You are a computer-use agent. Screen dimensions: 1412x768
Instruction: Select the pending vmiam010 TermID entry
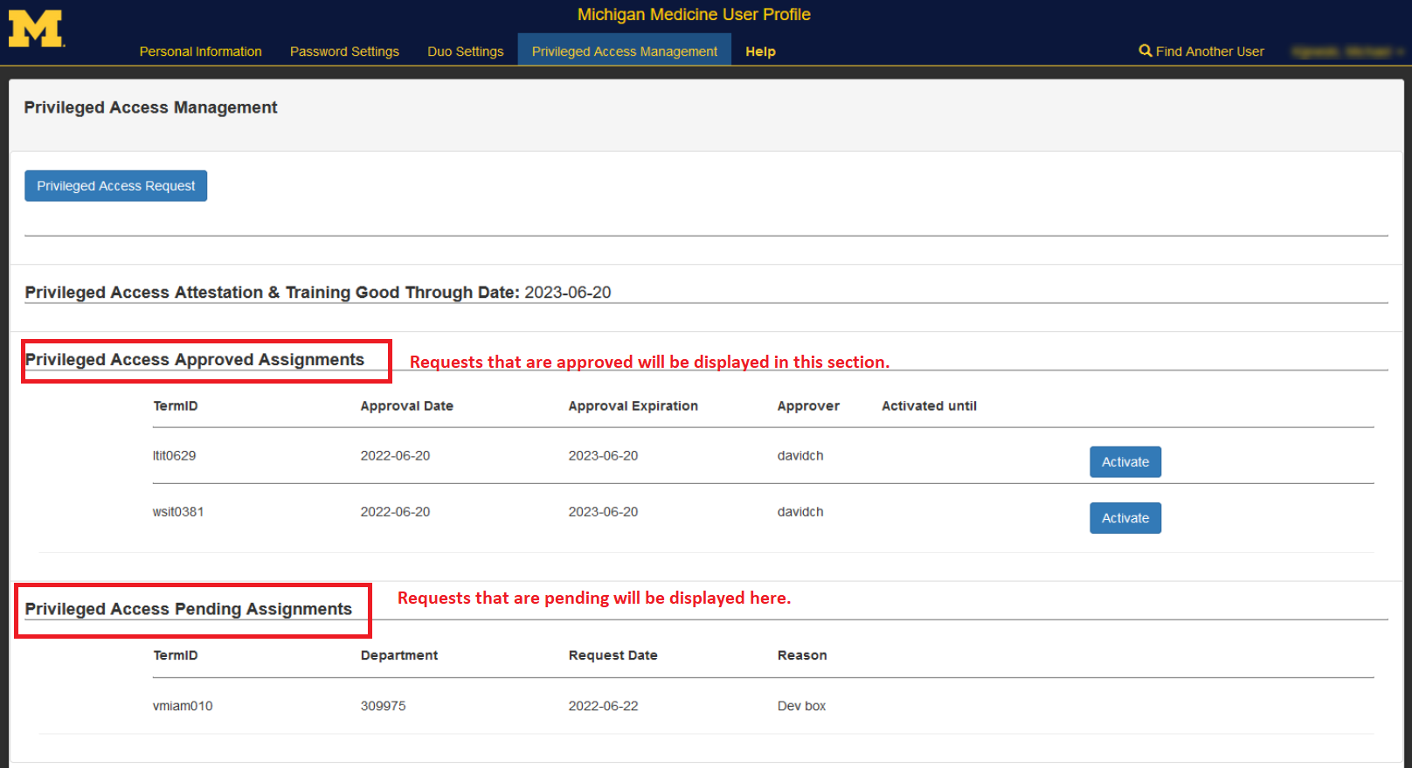tap(182, 706)
